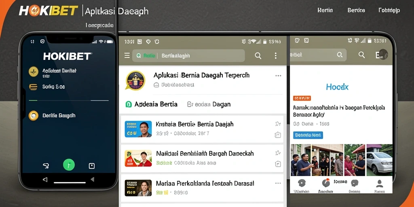Click the "Aplukasi Daeaph" heading next to the HOKIBET logo
Screen dimensions: 414x207
click(118, 11)
